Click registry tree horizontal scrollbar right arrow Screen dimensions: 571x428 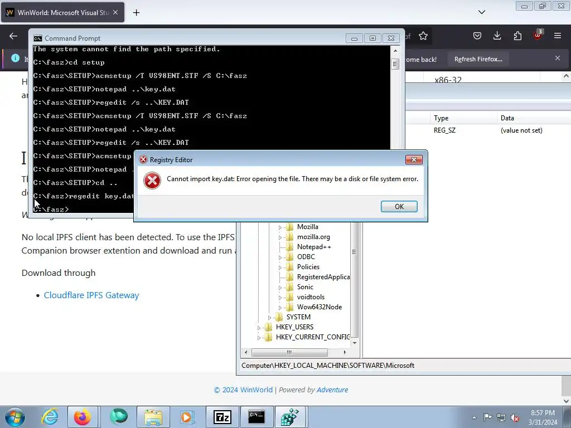click(x=345, y=352)
